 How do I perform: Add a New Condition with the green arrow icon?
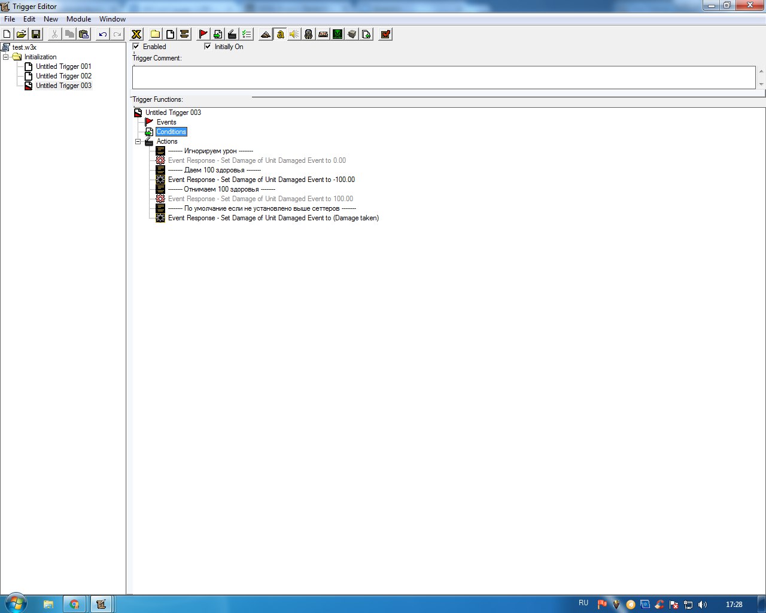point(218,34)
